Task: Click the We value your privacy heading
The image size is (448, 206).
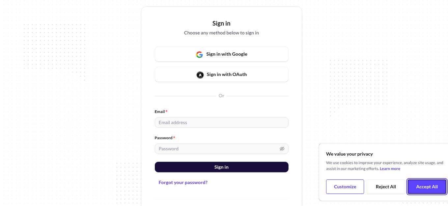Action: point(349,154)
